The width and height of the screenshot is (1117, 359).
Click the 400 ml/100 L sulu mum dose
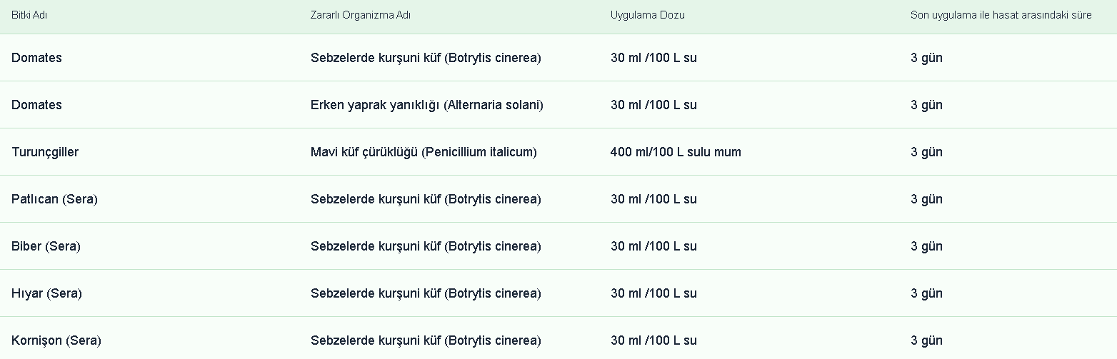click(x=675, y=152)
